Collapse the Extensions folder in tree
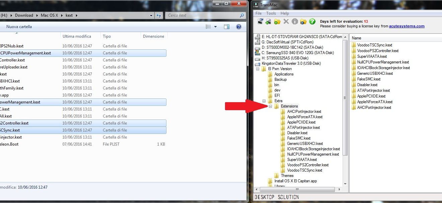442x203 pixels. click(x=270, y=106)
